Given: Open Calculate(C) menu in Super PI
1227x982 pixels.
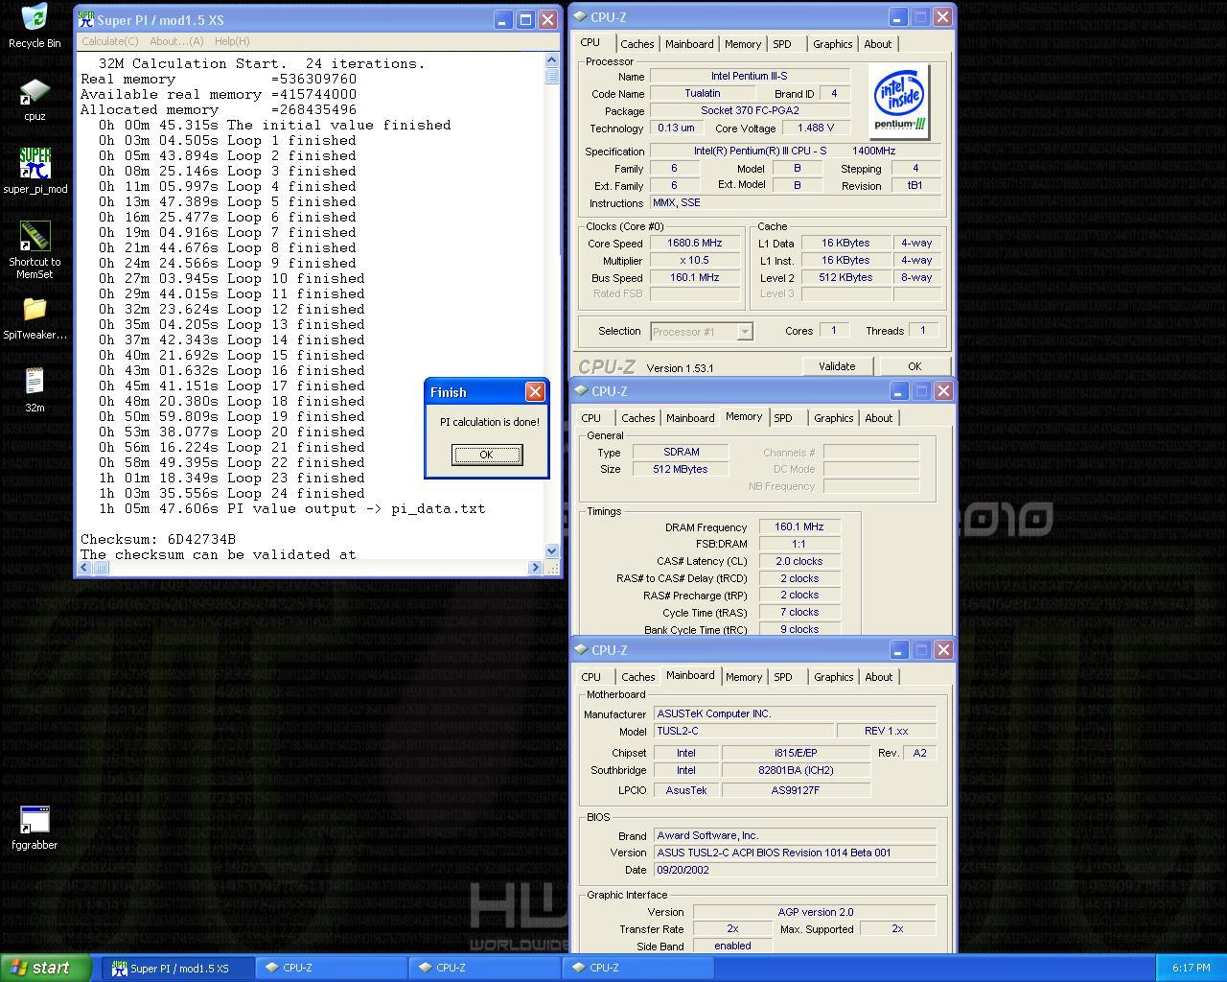Looking at the screenshot, I should (x=110, y=41).
